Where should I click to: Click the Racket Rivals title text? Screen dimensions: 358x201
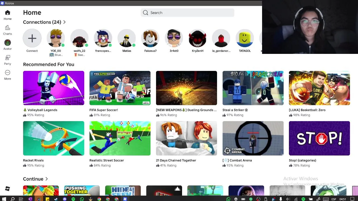point(33,160)
